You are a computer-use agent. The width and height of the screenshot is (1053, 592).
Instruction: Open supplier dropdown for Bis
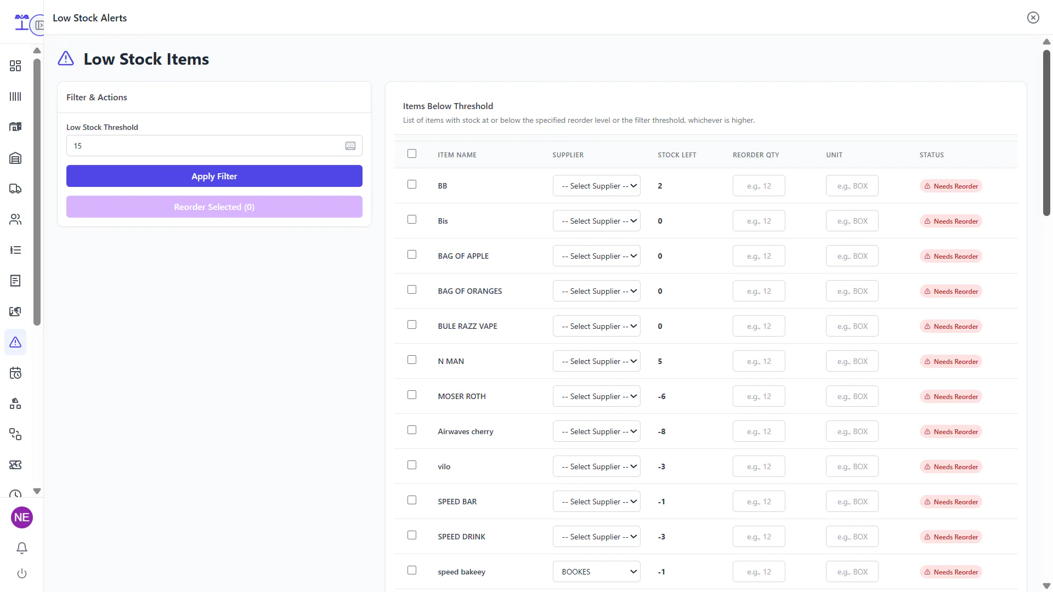pos(596,221)
